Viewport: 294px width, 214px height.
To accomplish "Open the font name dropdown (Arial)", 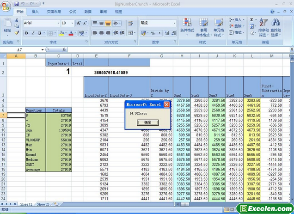I will 59,23.
